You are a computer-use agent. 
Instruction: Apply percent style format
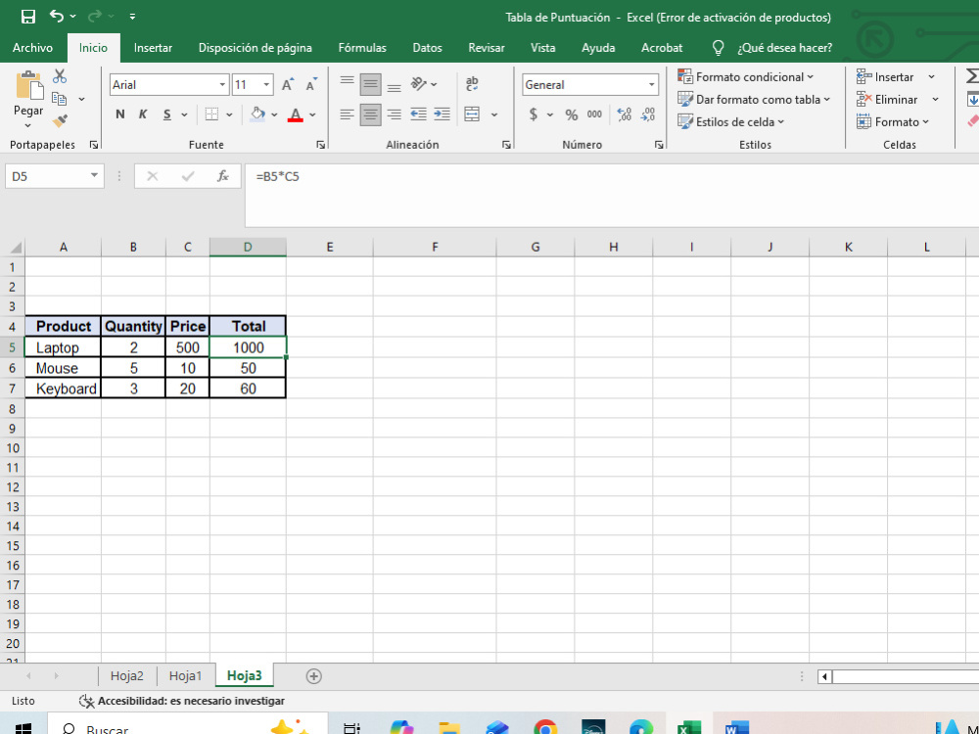(x=572, y=115)
